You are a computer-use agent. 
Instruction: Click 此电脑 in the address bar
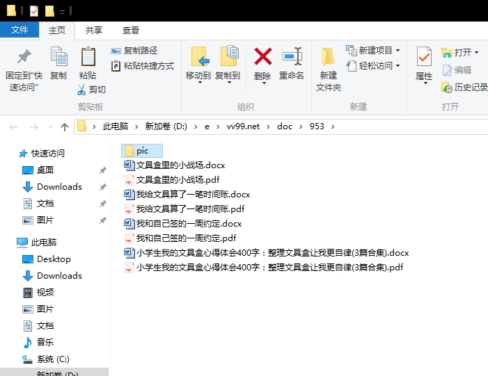coord(116,126)
